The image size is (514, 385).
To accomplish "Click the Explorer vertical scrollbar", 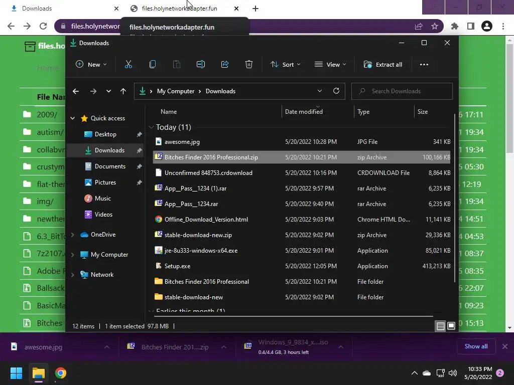I will pyautogui.click(x=454, y=198).
